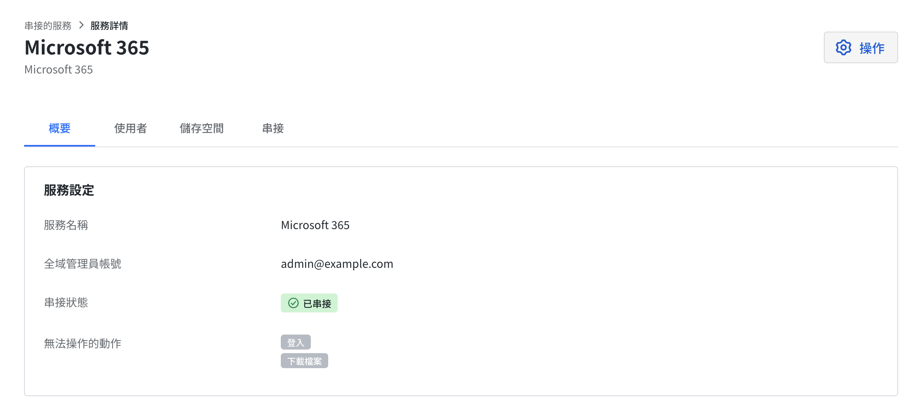This screenshot has width=921, height=410.
Task: Click the 登入 tag
Action: 296,342
